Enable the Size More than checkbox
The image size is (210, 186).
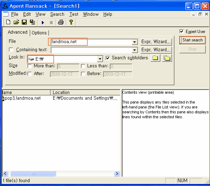point(30,66)
